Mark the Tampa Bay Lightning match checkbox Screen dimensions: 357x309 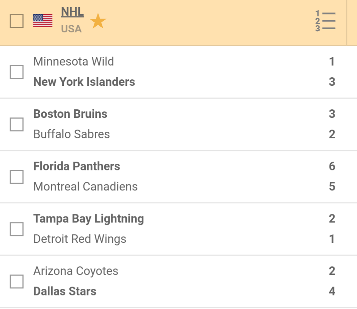[17, 229]
